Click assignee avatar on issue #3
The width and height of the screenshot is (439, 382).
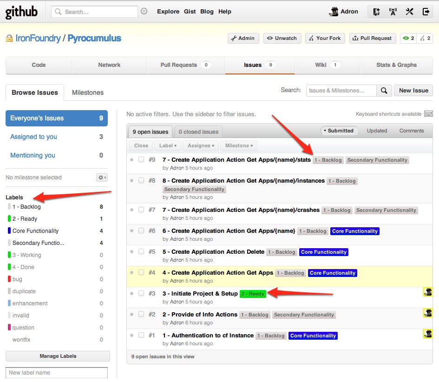pos(427,292)
